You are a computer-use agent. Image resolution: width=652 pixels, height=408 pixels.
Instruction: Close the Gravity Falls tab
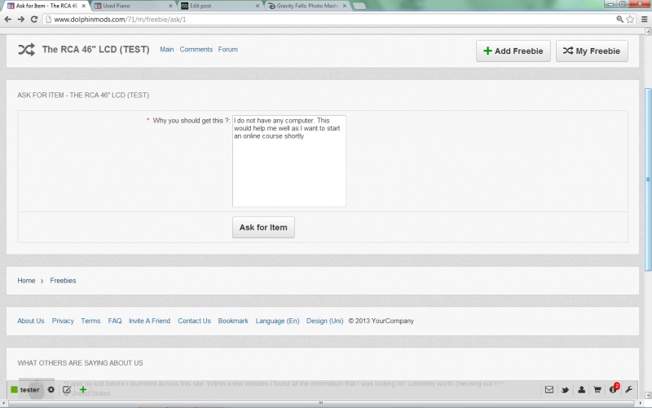click(x=344, y=6)
